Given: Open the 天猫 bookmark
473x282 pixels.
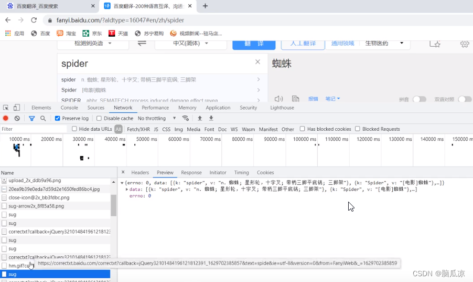Looking at the screenshot, I should [119, 33].
